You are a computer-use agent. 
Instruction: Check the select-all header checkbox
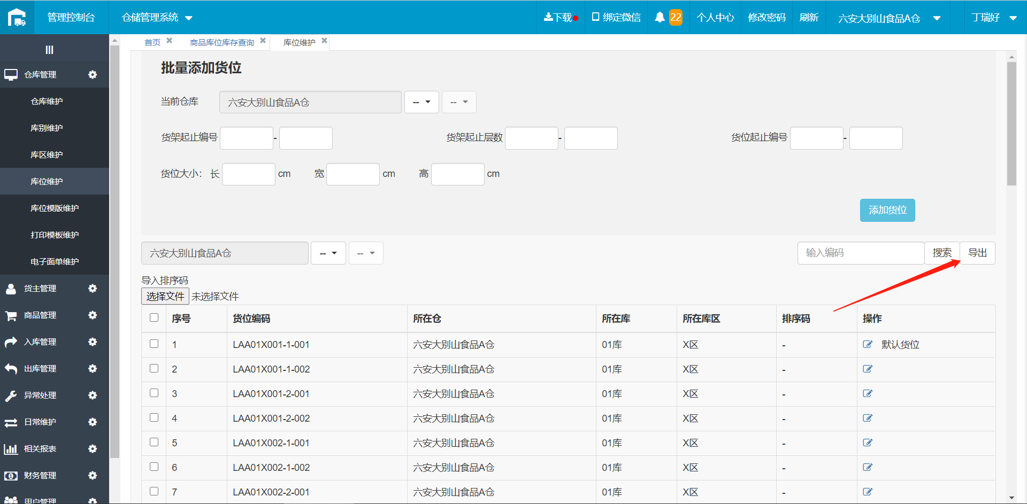tap(154, 317)
